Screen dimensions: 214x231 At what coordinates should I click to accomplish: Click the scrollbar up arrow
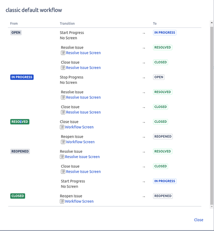point(212,23)
